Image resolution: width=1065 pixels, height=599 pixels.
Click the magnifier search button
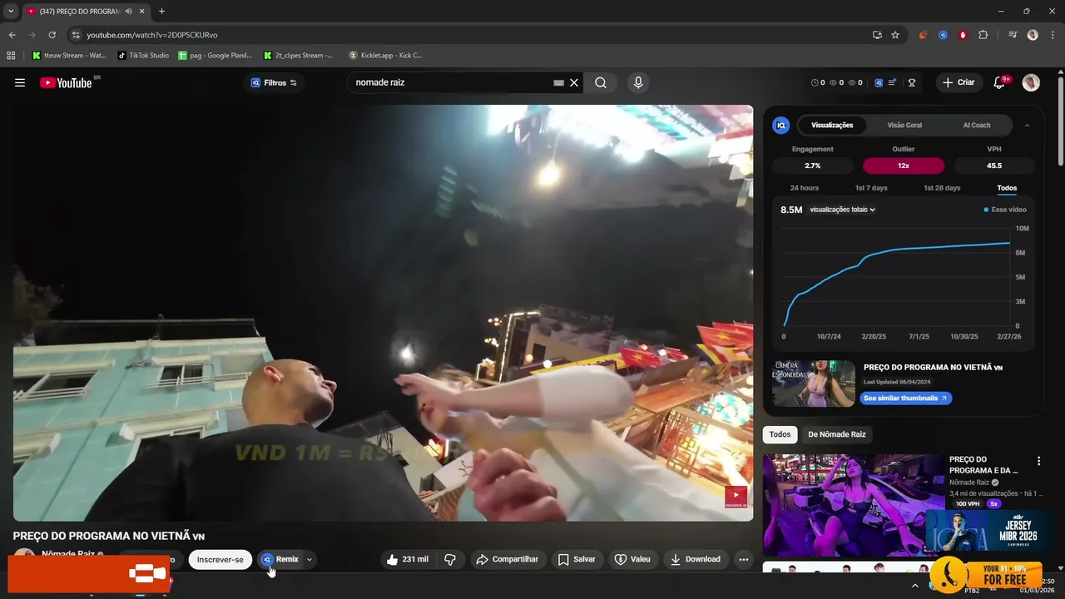pos(601,82)
